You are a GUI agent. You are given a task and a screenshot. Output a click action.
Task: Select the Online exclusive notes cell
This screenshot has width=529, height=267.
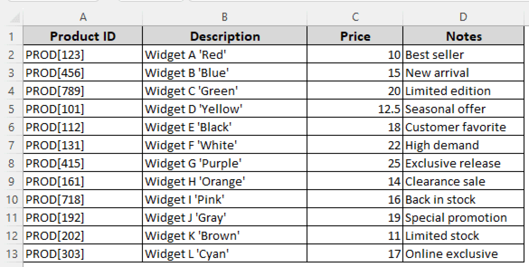click(463, 254)
